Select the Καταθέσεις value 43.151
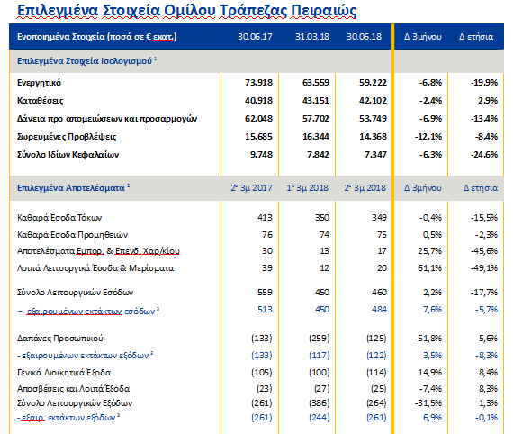This screenshot has width=514, height=434. tap(316, 101)
